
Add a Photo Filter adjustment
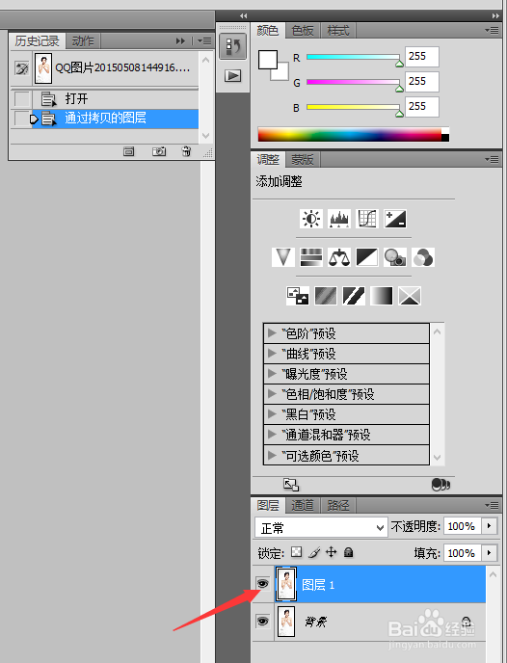coord(395,257)
